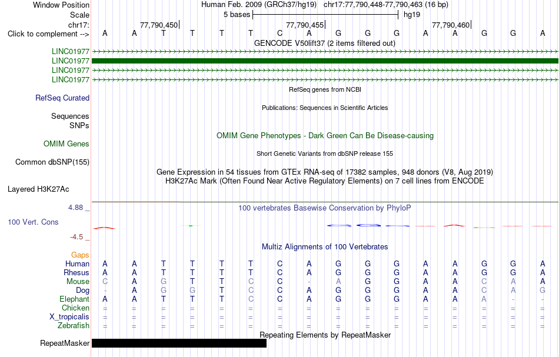Click the 'Scale' label on the left
Viewport: 559px width, 357px height.
point(79,15)
